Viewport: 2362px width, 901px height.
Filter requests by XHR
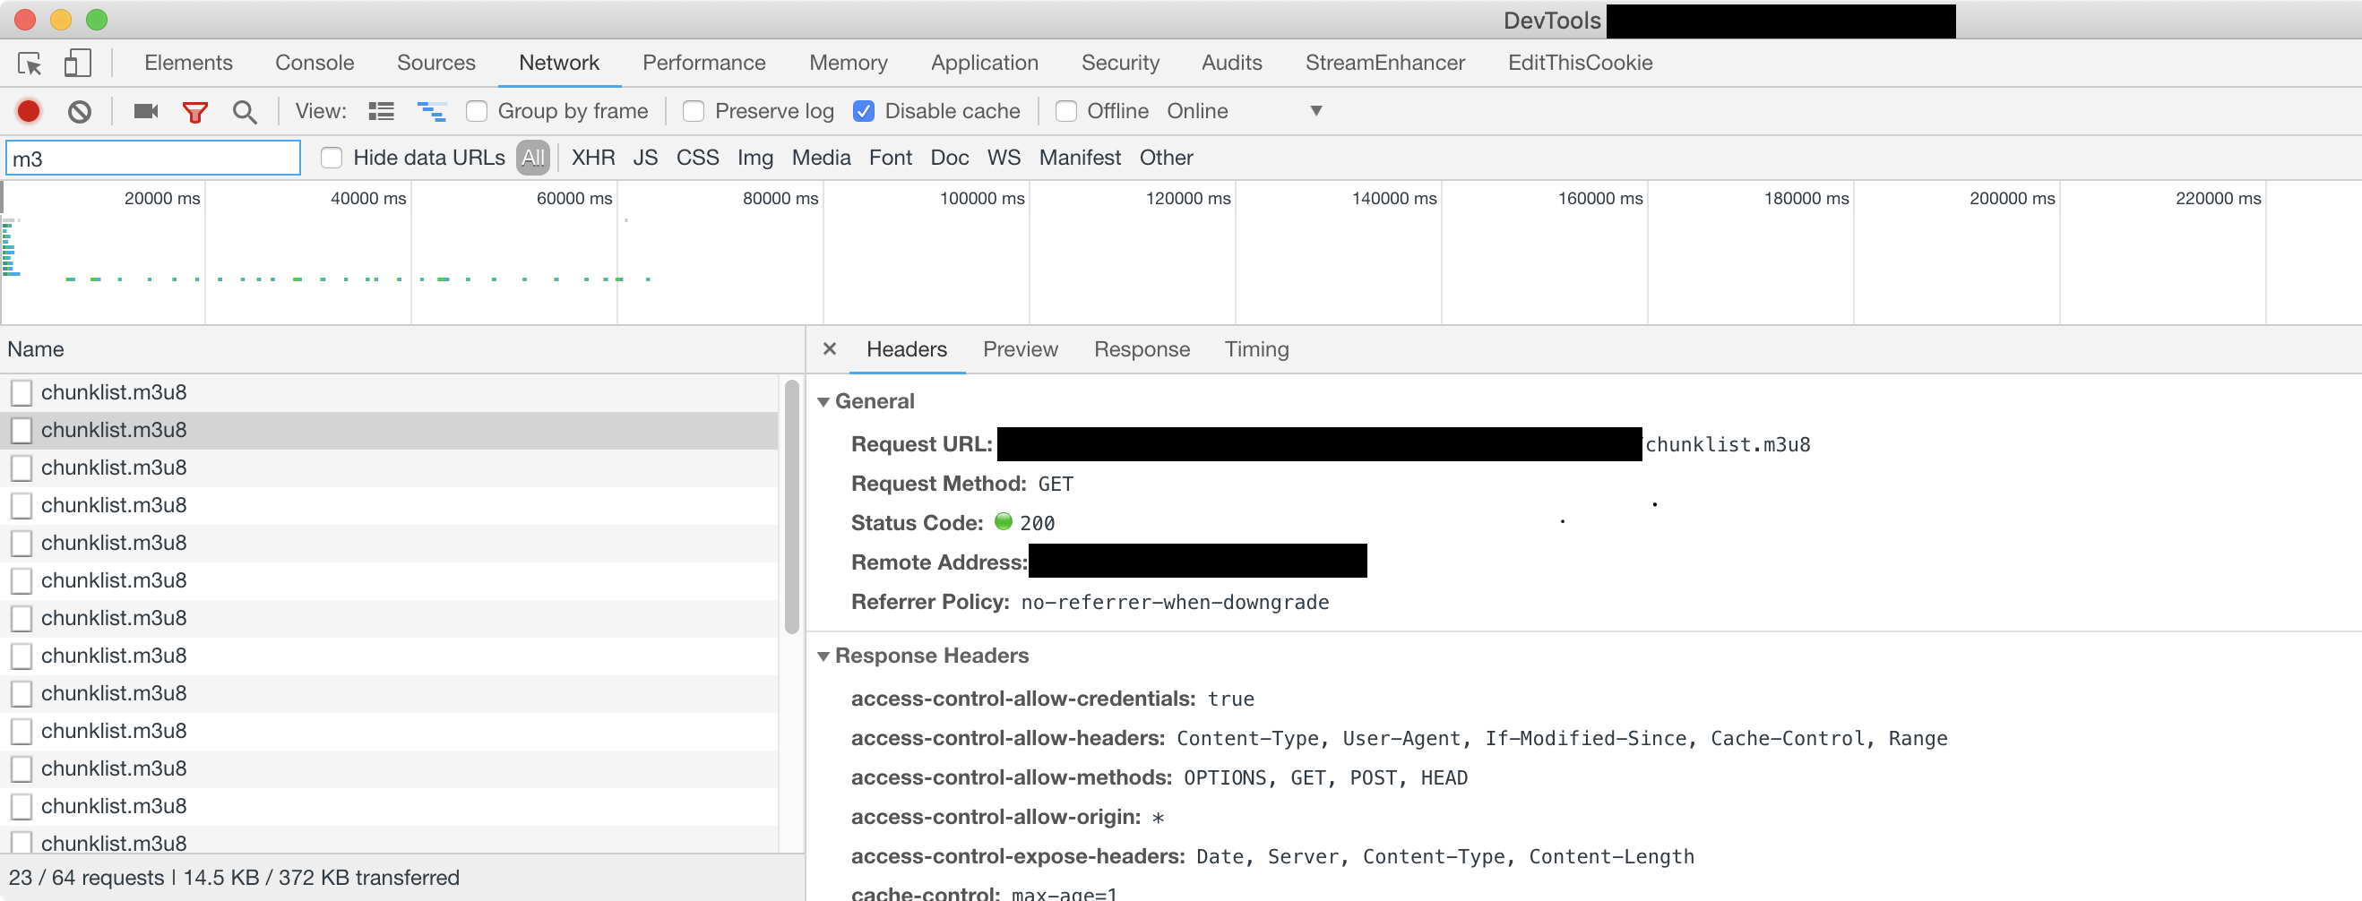(593, 158)
